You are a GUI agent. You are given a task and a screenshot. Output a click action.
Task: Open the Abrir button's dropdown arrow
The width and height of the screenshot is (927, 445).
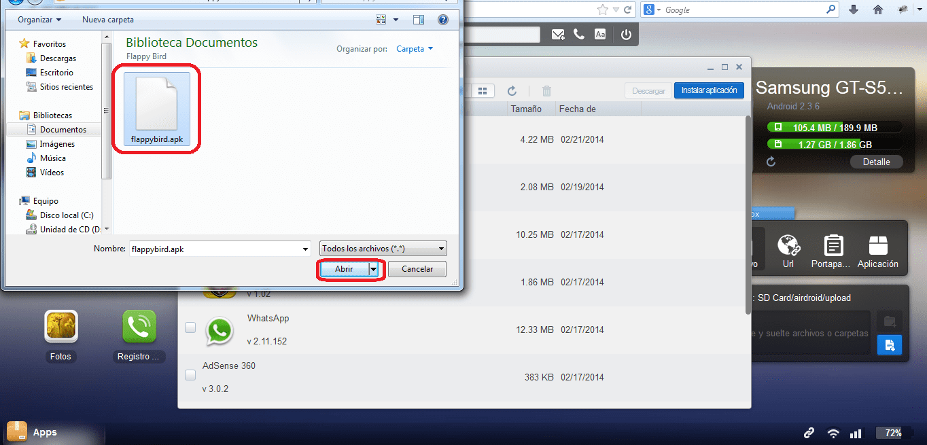point(373,269)
